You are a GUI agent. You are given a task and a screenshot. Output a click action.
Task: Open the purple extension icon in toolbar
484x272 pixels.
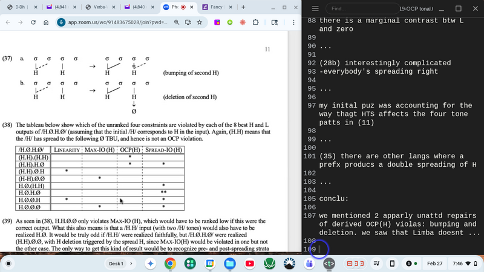[217, 22]
